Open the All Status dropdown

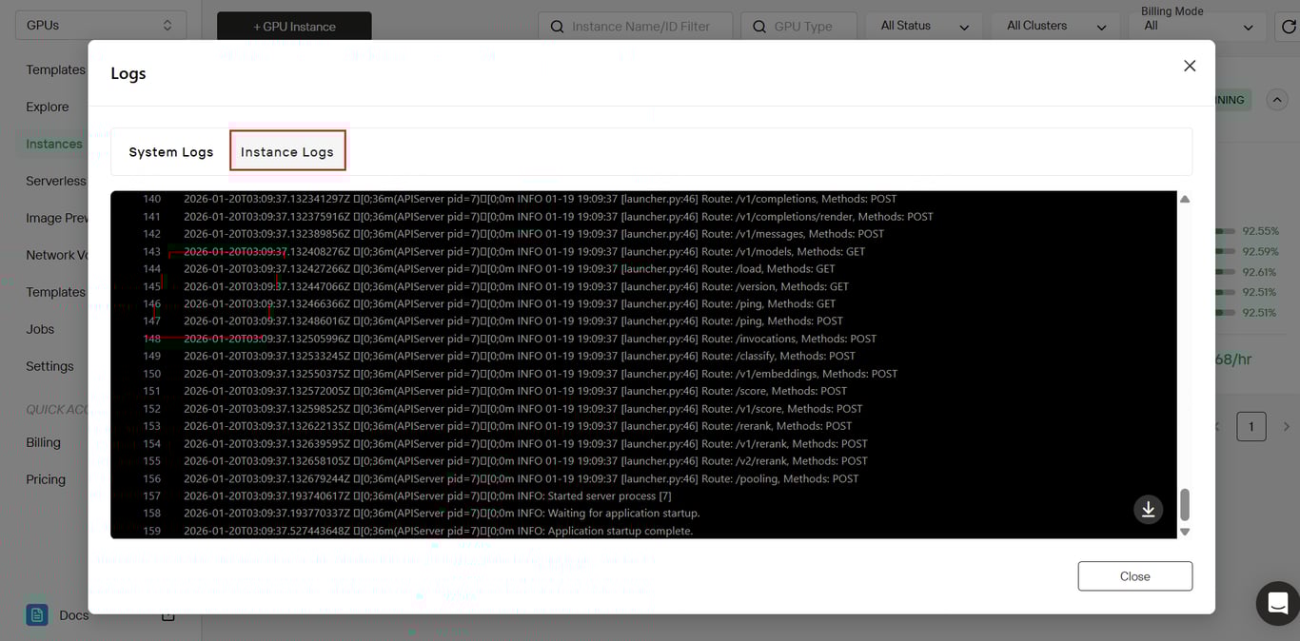coord(923,27)
